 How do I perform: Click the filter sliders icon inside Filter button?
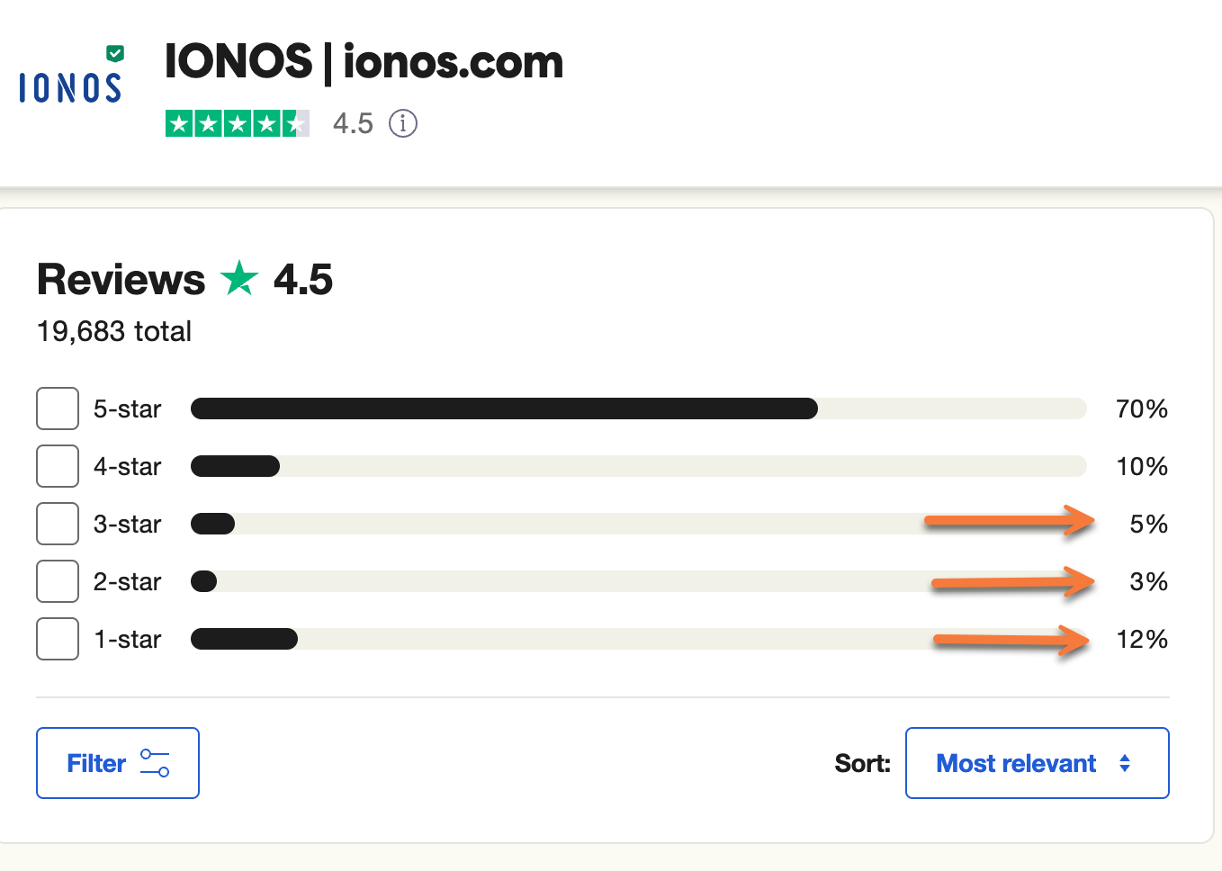(x=155, y=763)
